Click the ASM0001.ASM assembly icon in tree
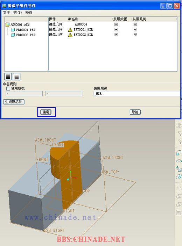The height and width of the screenshot is (246, 182). [7, 24]
